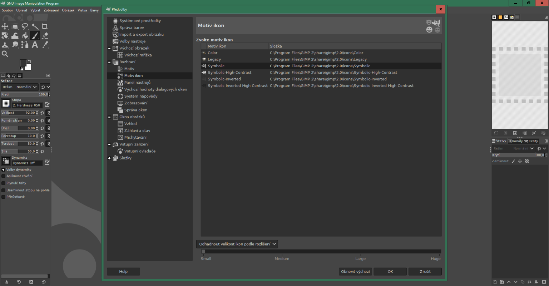Screen dimensions: 549x286
Task: Toggle lock position and size icon
Action: pyautogui.click(x=520, y=161)
